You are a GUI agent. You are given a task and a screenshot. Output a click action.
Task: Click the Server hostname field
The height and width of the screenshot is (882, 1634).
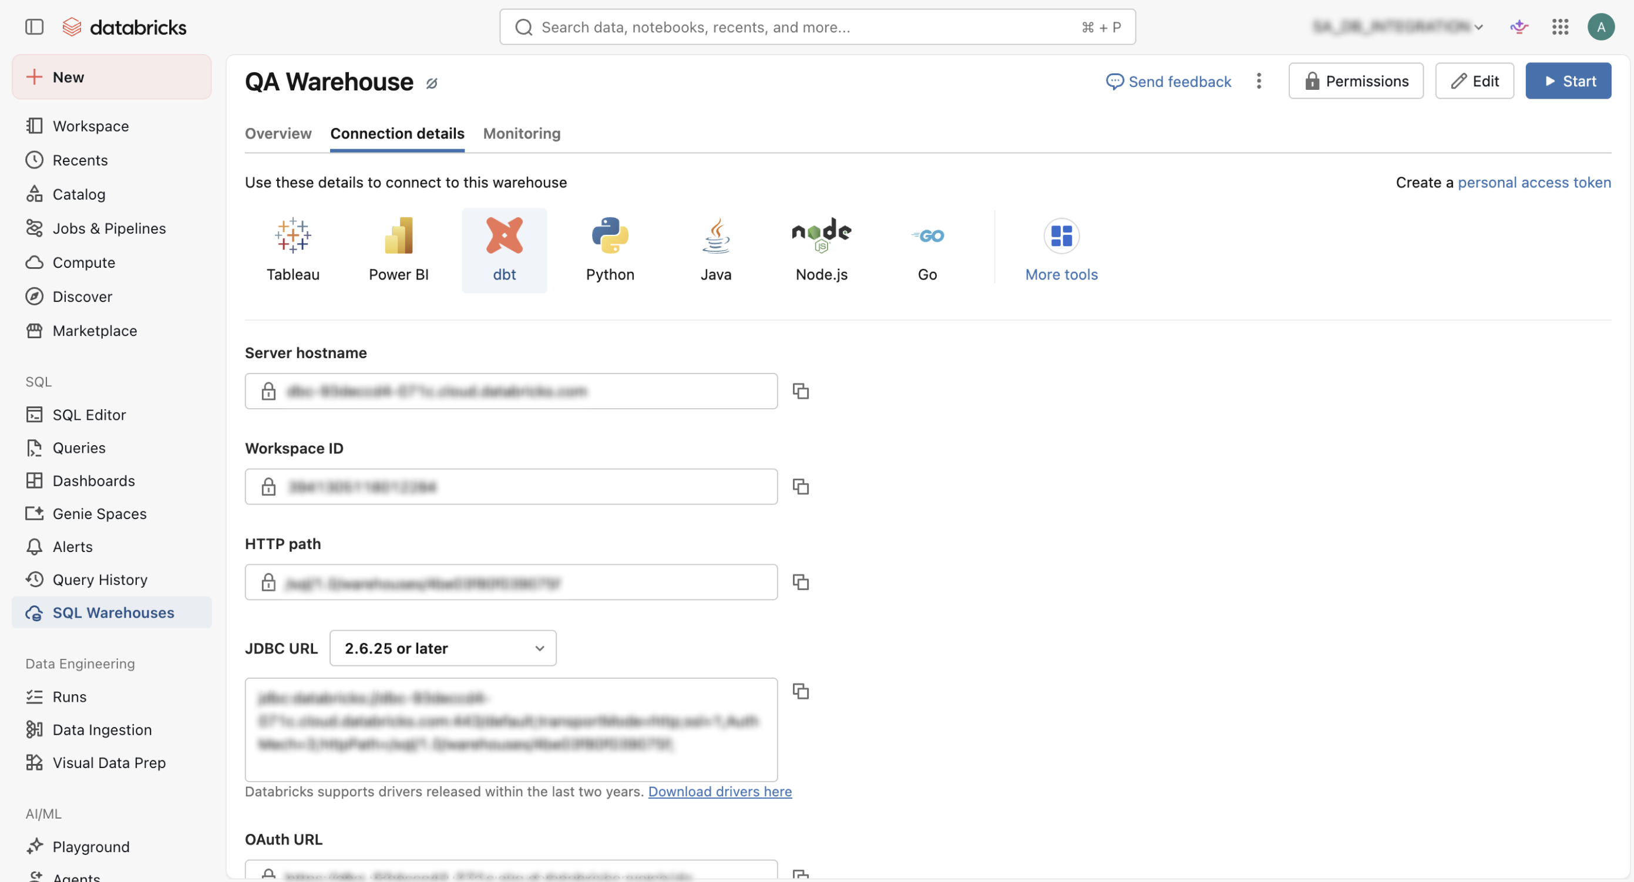tap(511, 391)
